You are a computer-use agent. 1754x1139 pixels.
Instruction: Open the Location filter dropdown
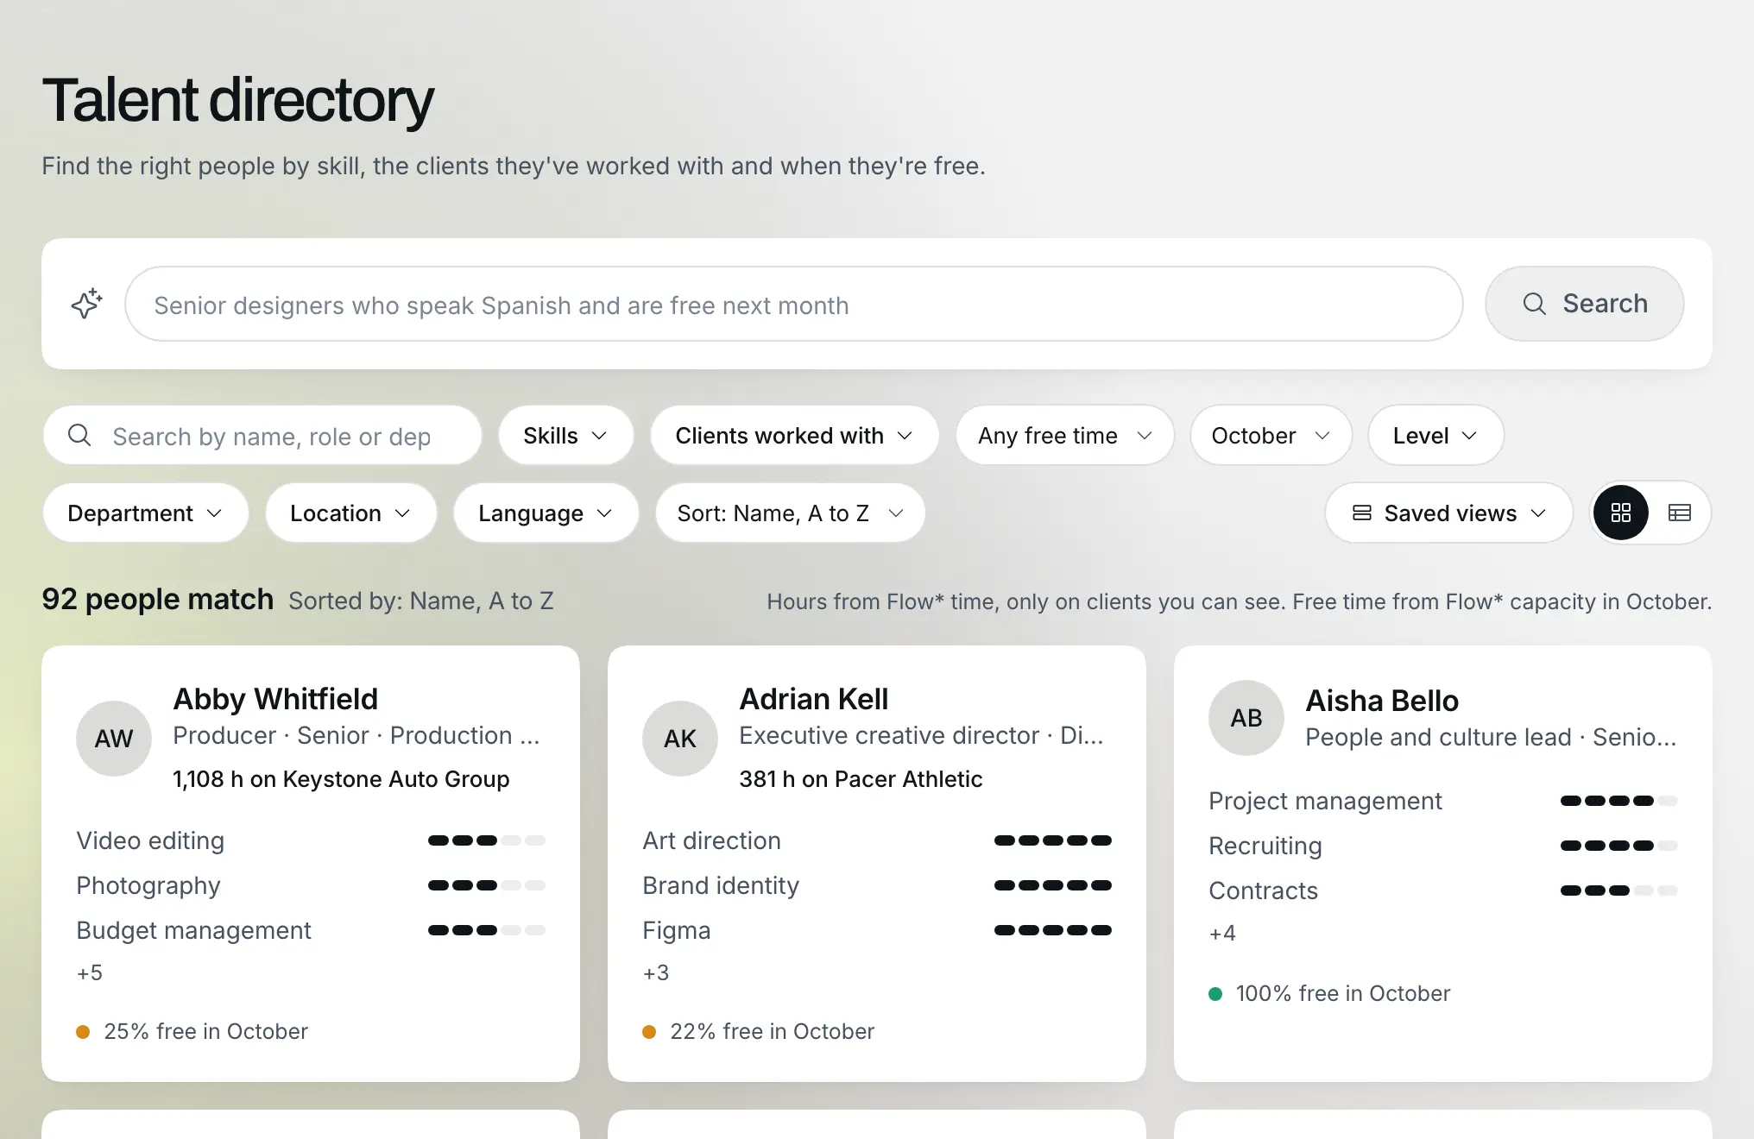click(x=351, y=513)
